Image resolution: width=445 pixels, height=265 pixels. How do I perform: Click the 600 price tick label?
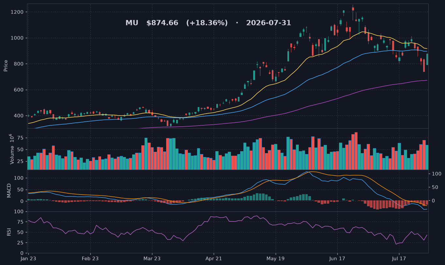click(x=19, y=90)
